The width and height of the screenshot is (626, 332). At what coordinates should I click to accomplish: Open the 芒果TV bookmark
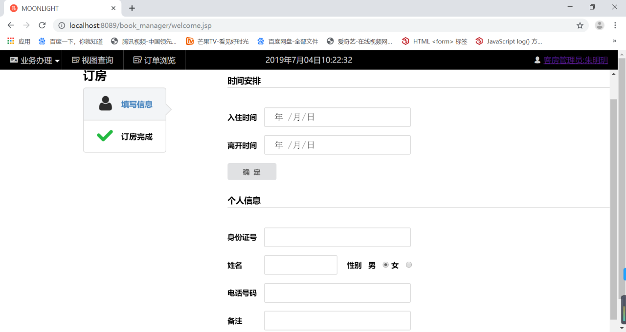[217, 41]
